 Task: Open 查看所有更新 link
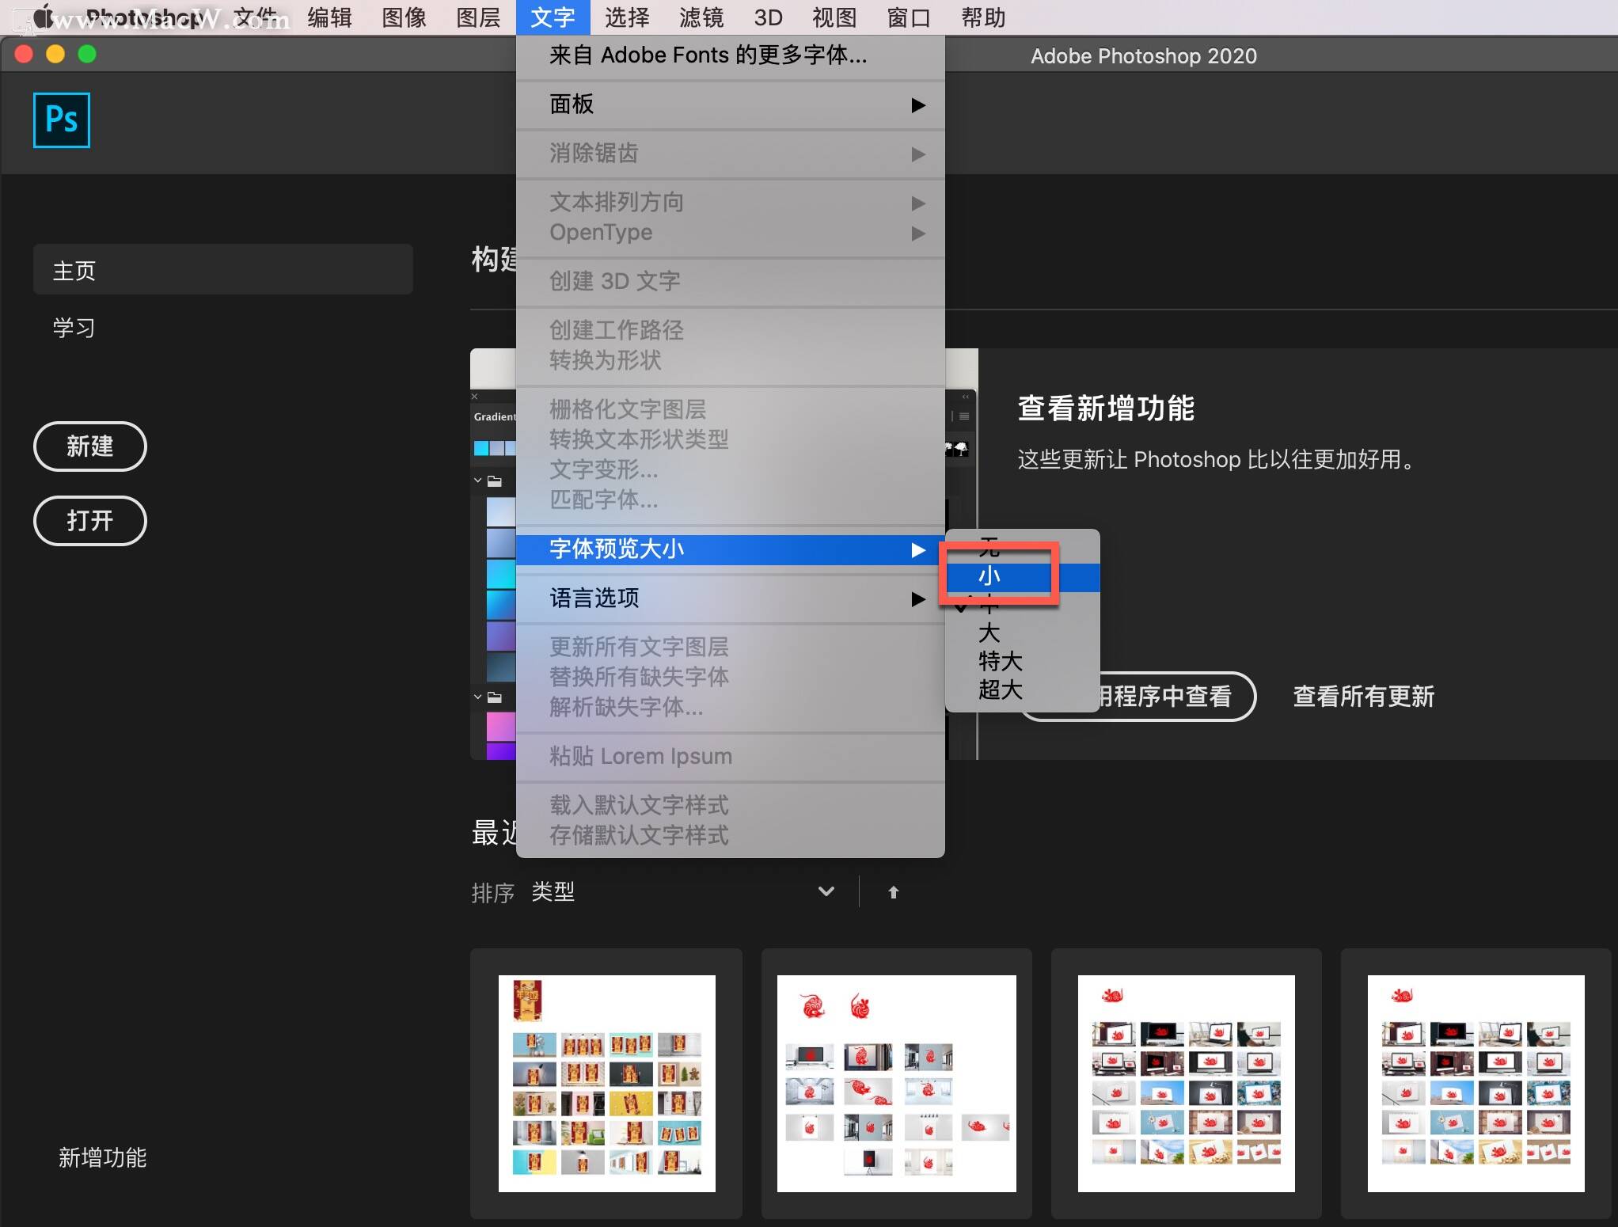pos(1362,697)
